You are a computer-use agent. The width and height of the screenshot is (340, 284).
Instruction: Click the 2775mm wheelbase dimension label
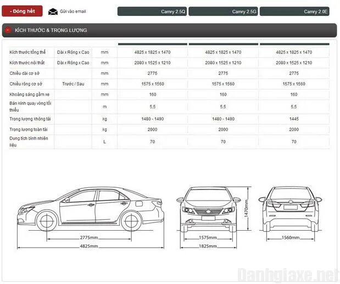89,238
